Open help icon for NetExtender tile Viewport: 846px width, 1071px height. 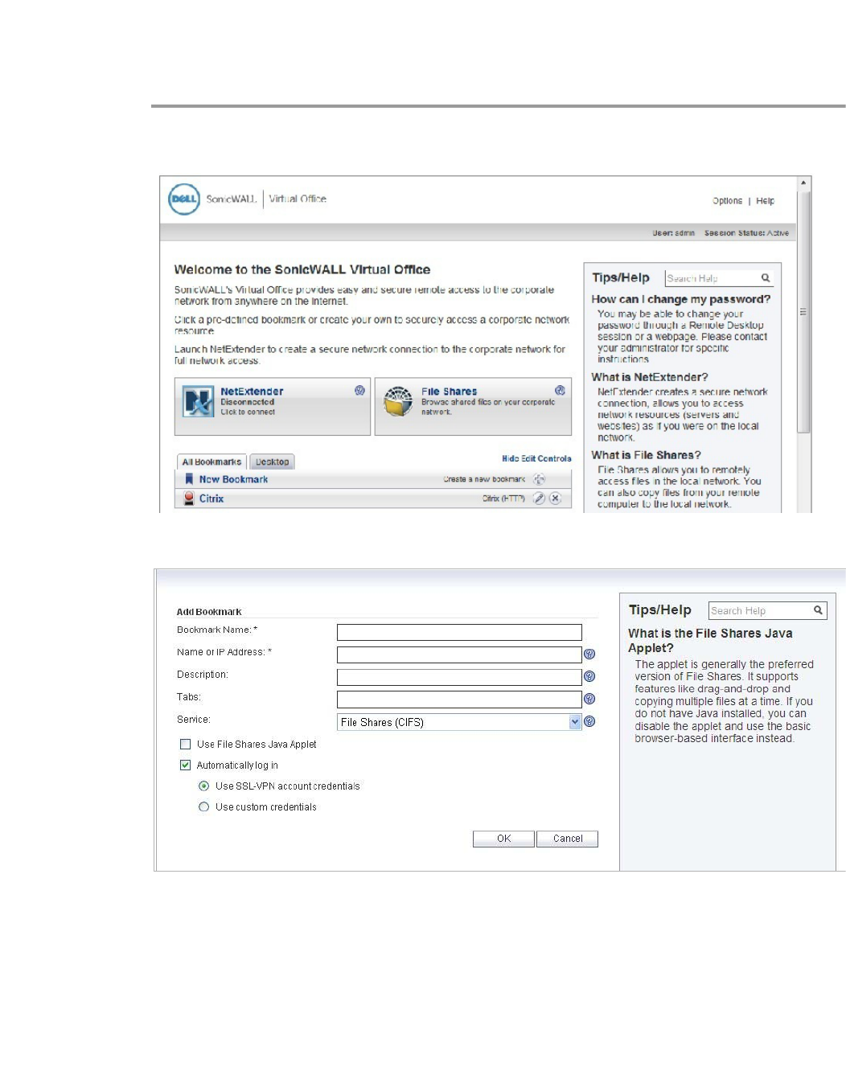(x=359, y=390)
